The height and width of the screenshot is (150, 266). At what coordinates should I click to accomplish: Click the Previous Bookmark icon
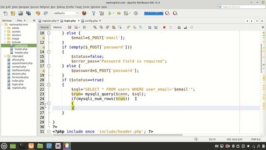(128, 27)
